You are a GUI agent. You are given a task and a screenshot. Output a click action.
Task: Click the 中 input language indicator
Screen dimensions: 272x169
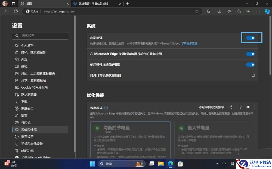pos(224,164)
